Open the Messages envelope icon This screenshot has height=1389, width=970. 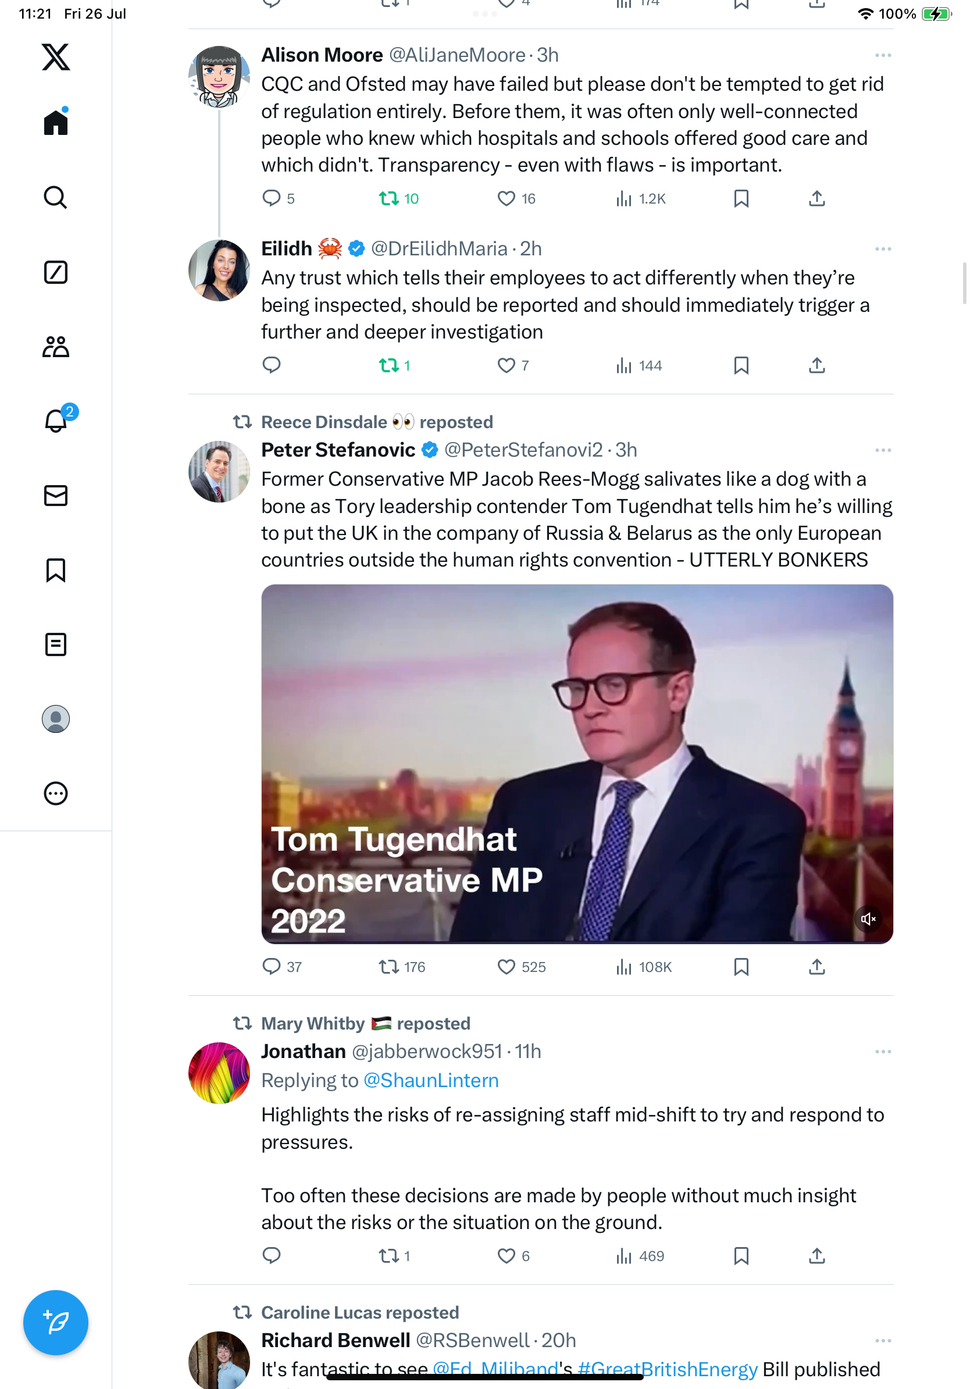(x=56, y=496)
